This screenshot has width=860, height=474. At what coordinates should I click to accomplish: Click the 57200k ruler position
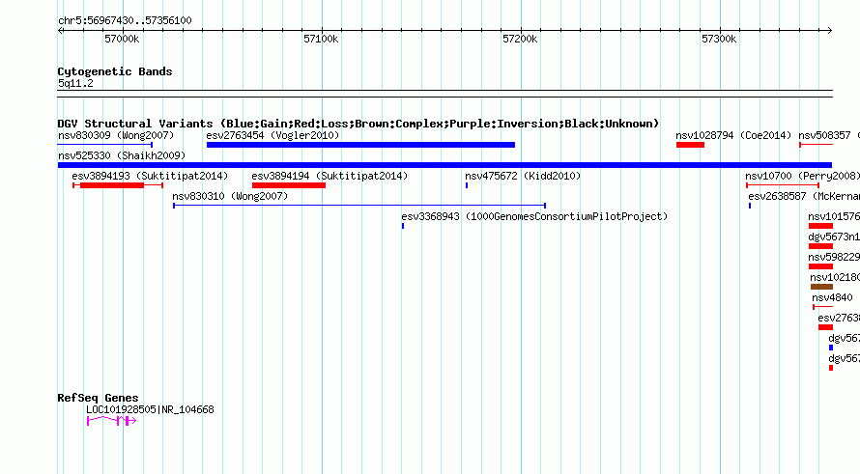(x=520, y=39)
